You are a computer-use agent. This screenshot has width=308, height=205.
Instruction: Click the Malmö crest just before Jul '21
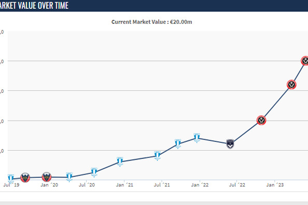tap(157, 156)
